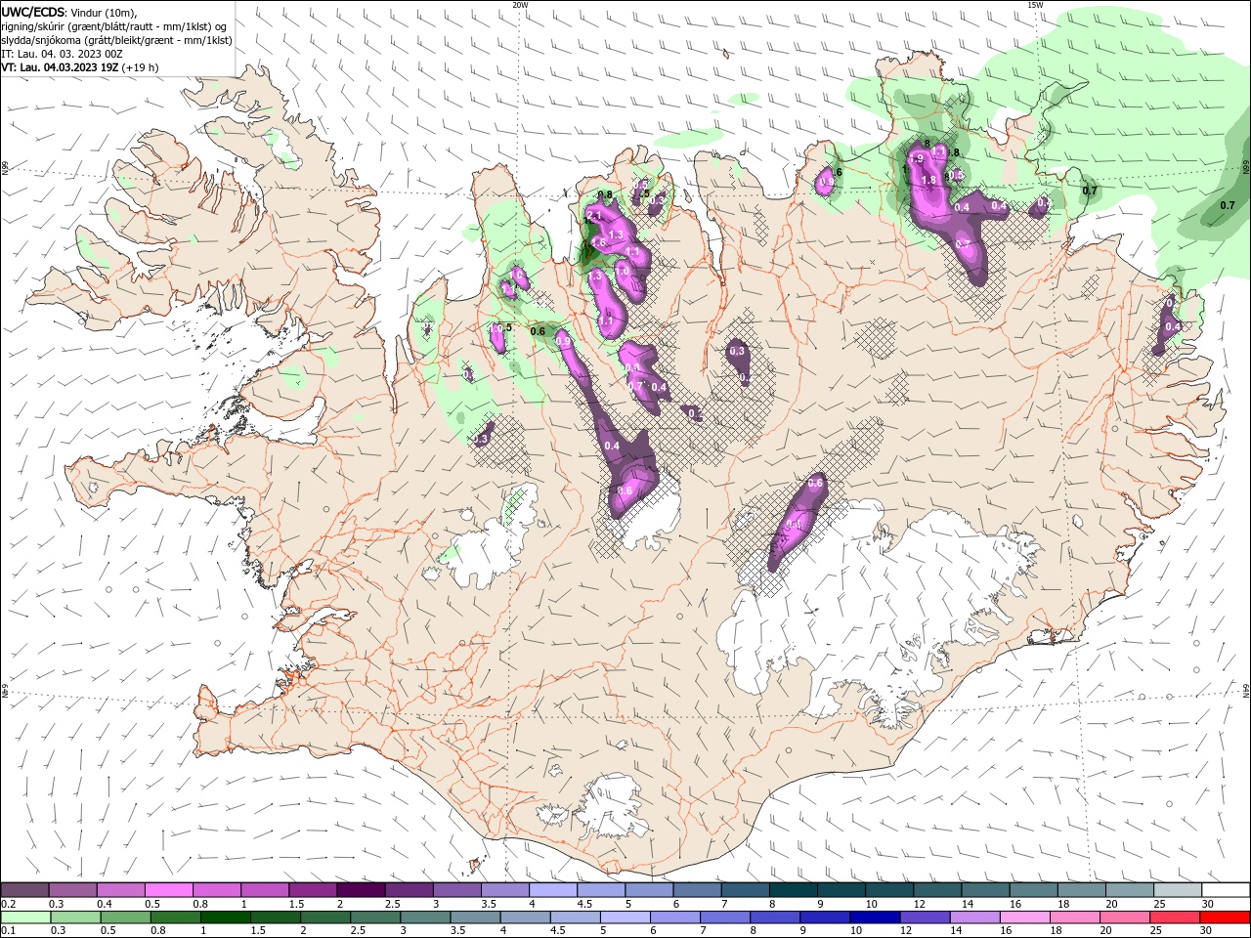Click the 0.1 label under the rain legend

pos(8,931)
